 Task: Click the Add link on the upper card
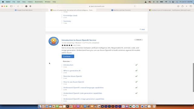tap(142, 29)
